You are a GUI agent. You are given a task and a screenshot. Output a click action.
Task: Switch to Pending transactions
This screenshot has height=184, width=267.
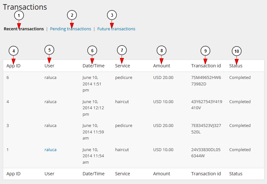click(71, 29)
